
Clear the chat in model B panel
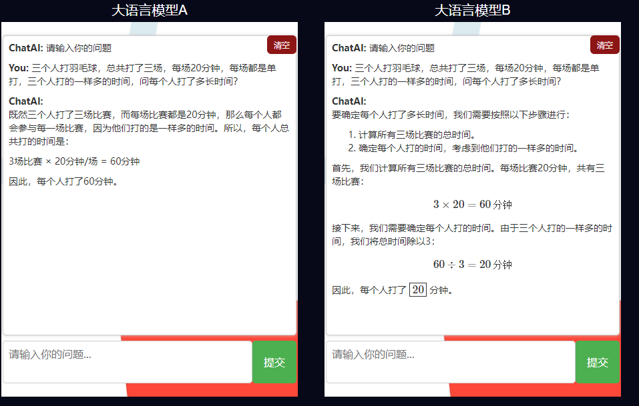(x=605, y=45)
